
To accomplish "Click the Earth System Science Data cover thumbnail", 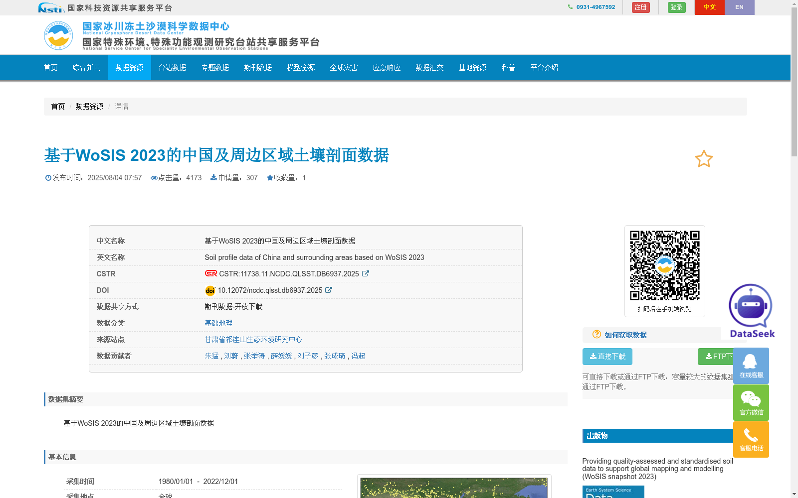I will point(613,492).
